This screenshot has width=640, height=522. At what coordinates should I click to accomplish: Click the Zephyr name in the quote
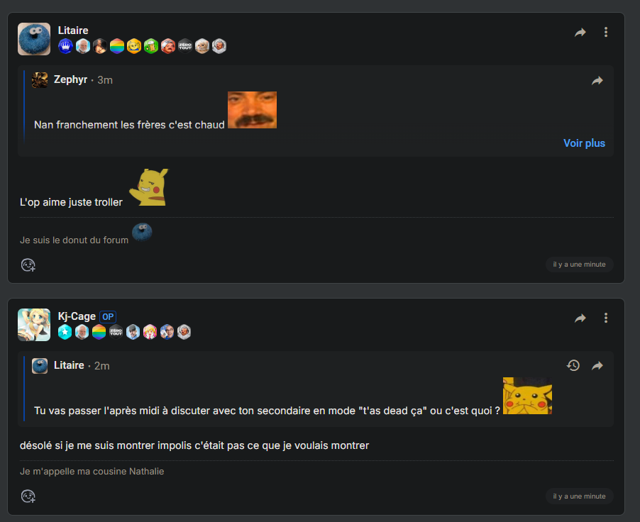pyautogui.click(x=71, y=79)
